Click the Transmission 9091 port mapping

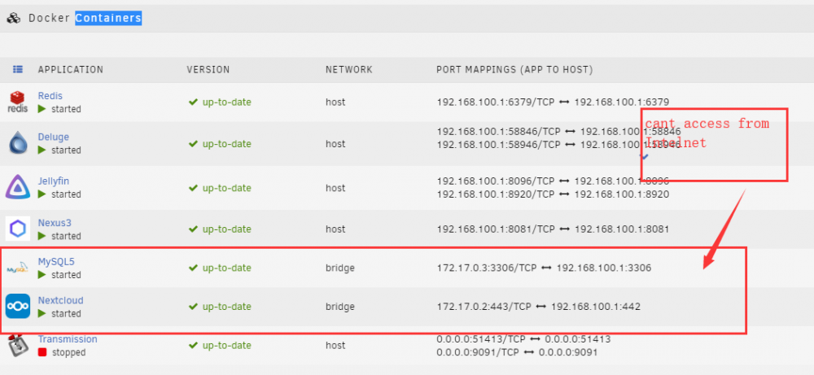517,352
